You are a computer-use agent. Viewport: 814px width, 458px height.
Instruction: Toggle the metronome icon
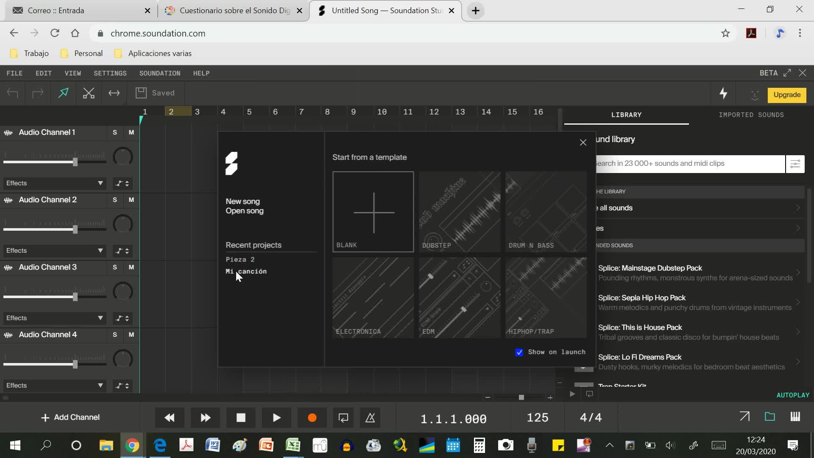click(x=370, y=418)
